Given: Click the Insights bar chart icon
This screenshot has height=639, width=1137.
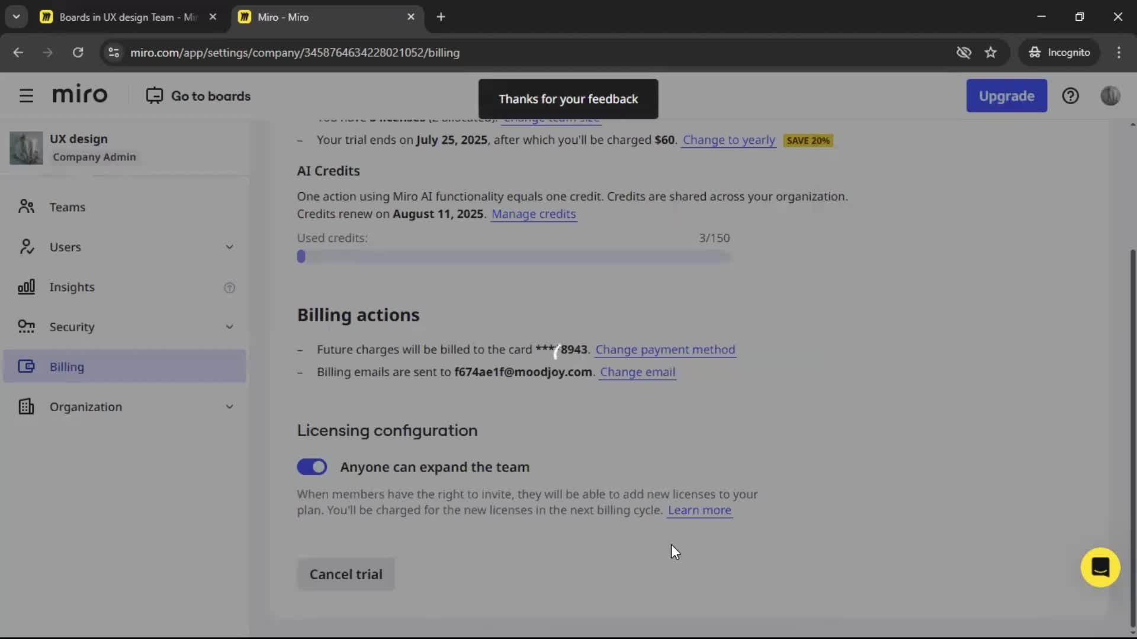Looking at the screenshot, I should click(x=26, y=287).
